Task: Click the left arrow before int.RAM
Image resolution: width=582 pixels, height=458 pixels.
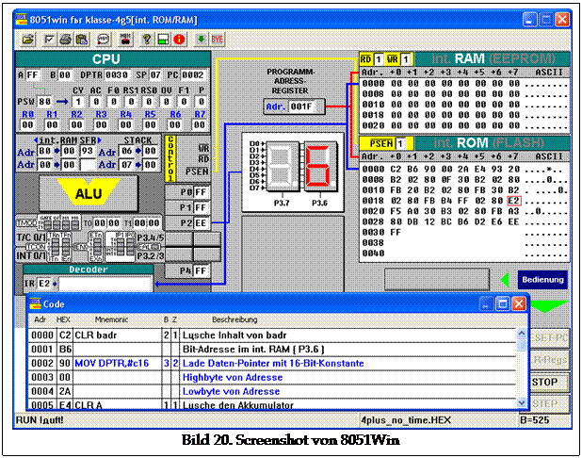Action: (x=36, y=140)
